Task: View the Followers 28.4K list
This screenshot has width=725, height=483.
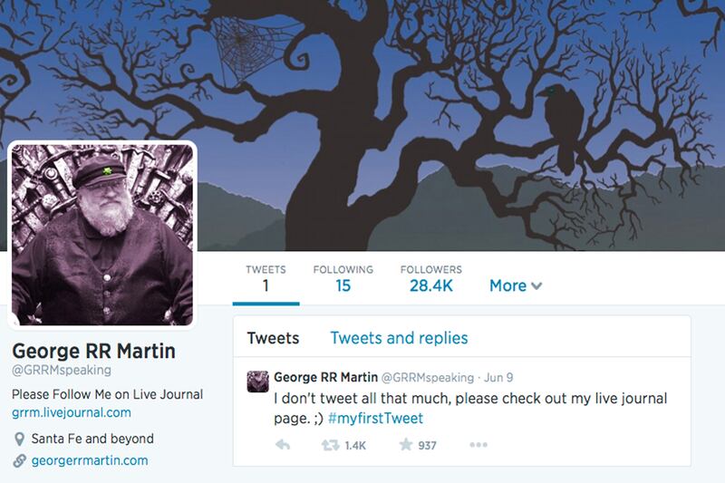Action: point(431,278)
